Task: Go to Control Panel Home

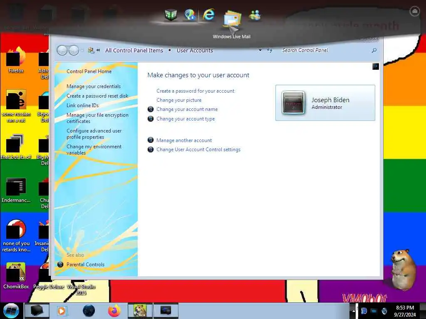Action: click(x=89, y=71)
